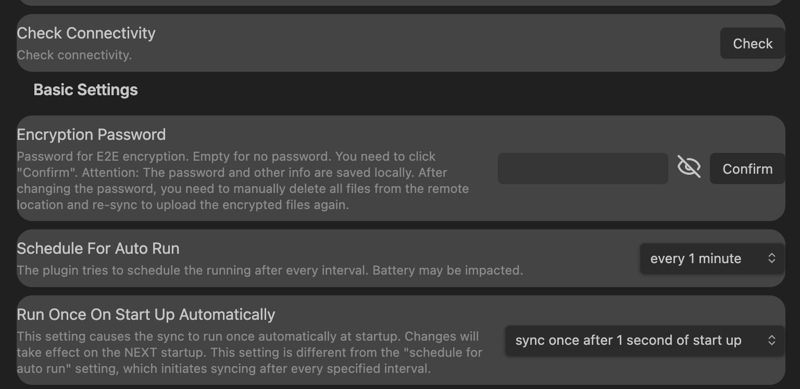The image size is (800, 389).
Task: Click the crossed-out eye to reveal password
Action: pos(689,167)
